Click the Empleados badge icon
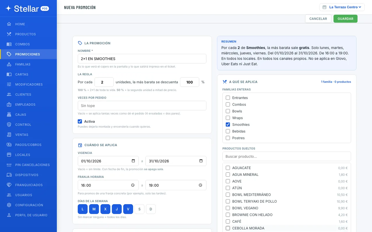Viewport: 372px width, 232px height. point(9,104)
